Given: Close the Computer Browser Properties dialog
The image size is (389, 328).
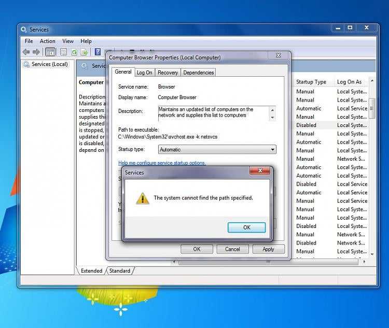Looking at the screenshot, I should coord(279,55).
